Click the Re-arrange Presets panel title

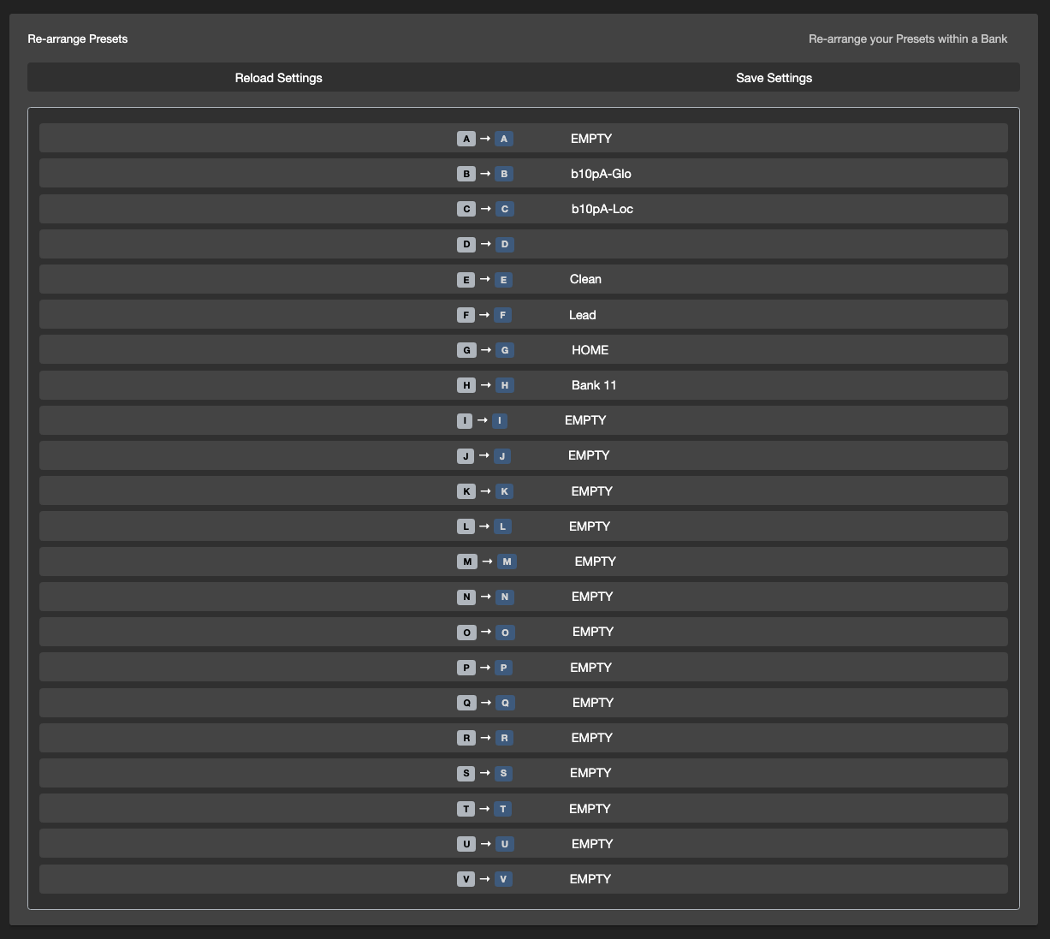tap(78, 39)
